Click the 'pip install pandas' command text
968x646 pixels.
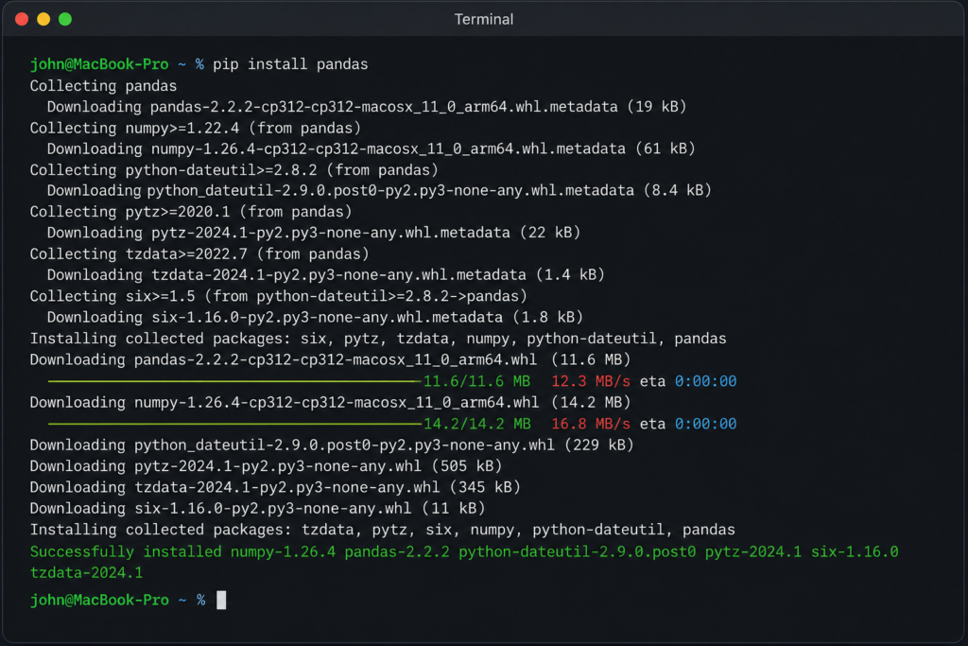tap(290, 64)
